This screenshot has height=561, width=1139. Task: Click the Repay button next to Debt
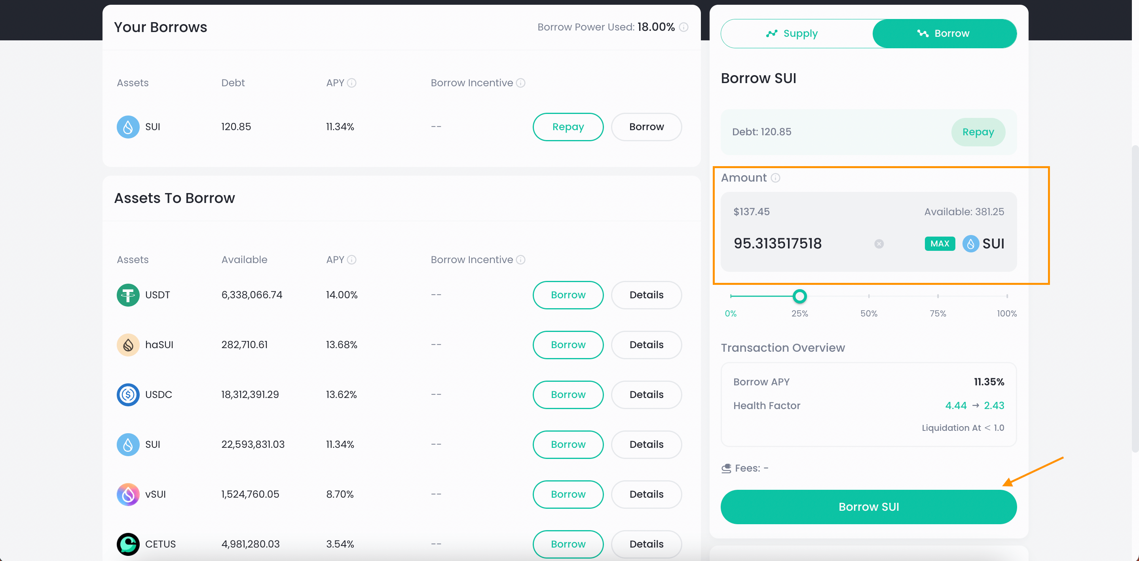[x=978, y=132]
